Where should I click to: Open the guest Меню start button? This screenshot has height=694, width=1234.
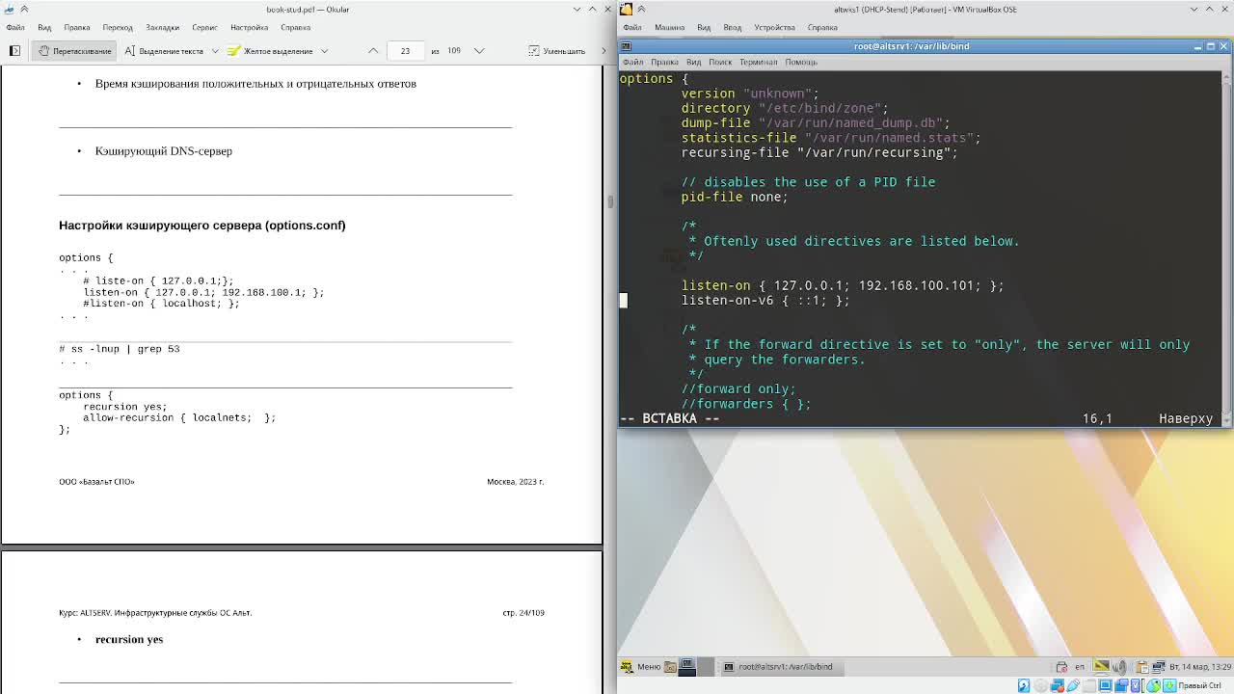[x=640, y=666]
